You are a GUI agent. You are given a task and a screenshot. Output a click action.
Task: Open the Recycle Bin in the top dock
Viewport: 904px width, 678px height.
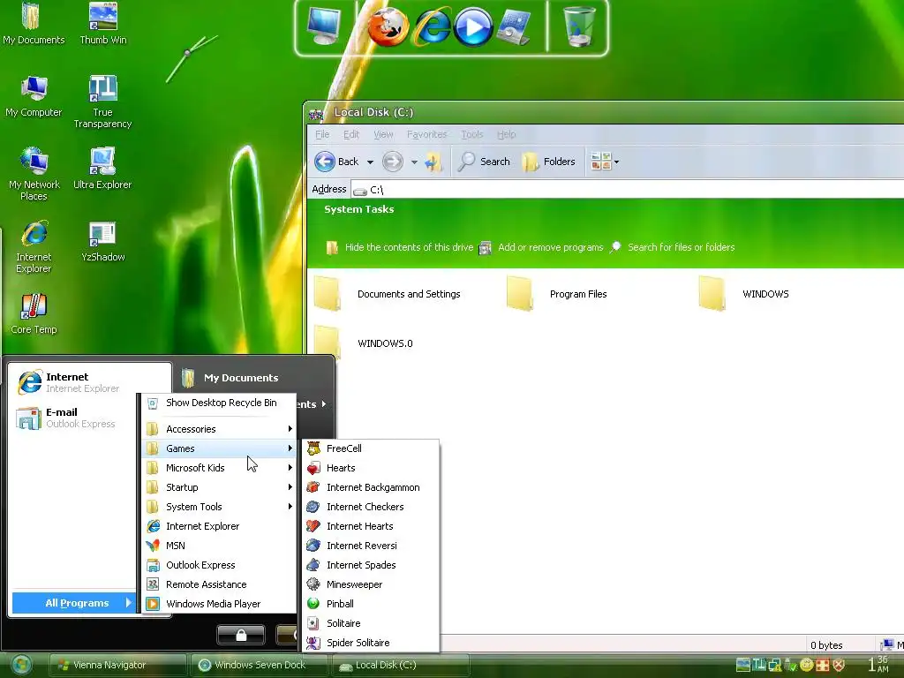coord(578,26)
